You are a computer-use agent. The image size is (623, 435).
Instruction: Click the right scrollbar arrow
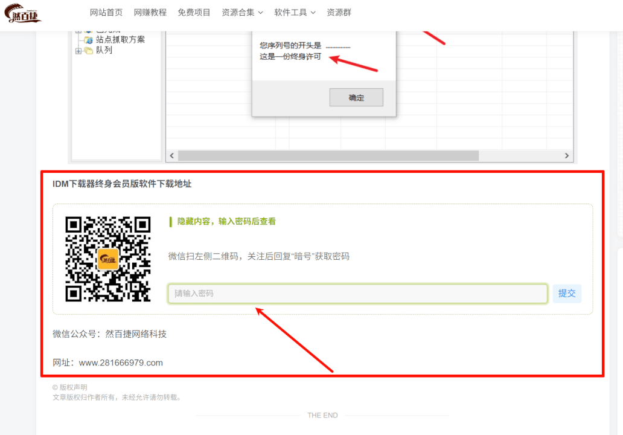[x=566, y=155]
